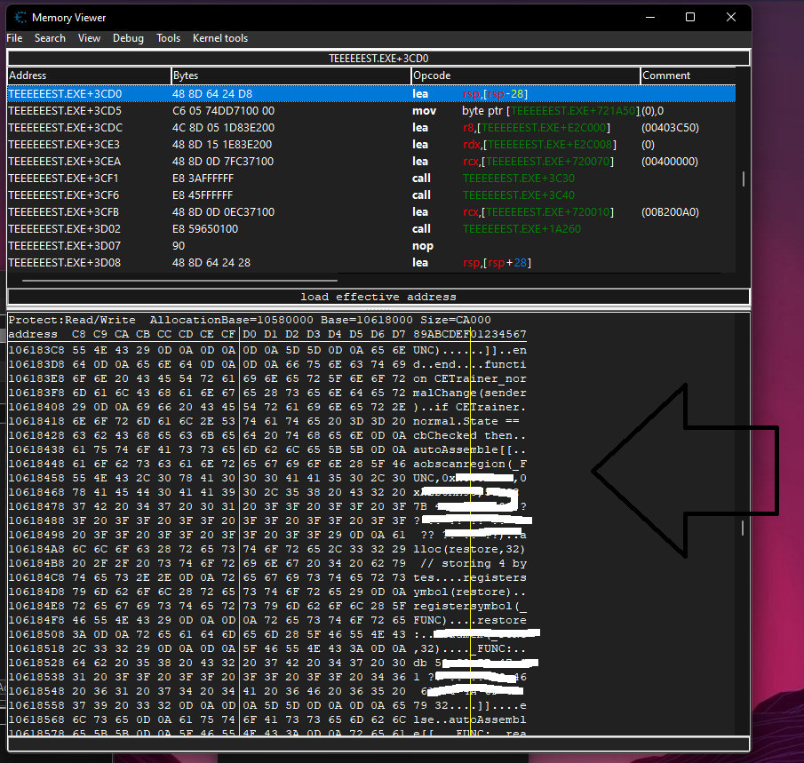Select hex row at address 10618558
Viewport: 804px width, 763px height.
point(267,705)
